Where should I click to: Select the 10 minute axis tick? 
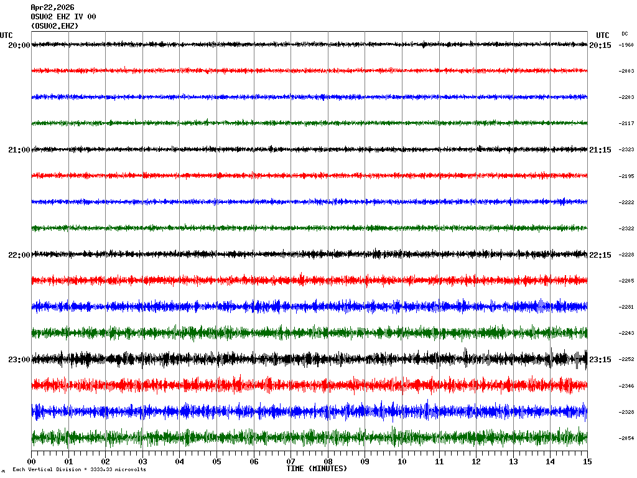pos(402,462)
